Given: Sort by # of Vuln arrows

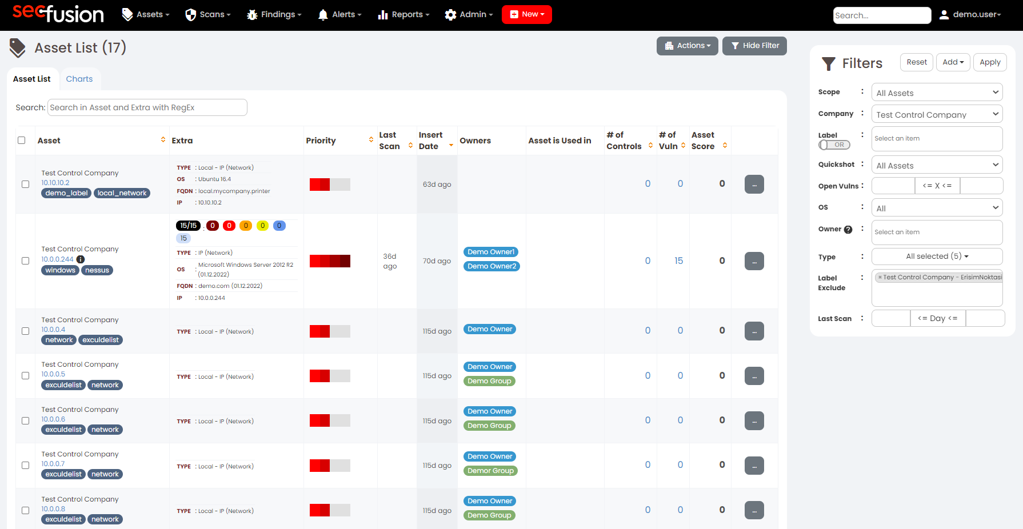Looking at the screenshot, I should 683,145.
